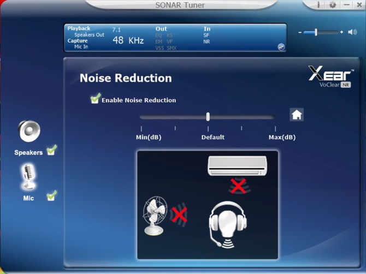Click the Noise Reduction heading
366x274 pixels.
coord(126,78)
